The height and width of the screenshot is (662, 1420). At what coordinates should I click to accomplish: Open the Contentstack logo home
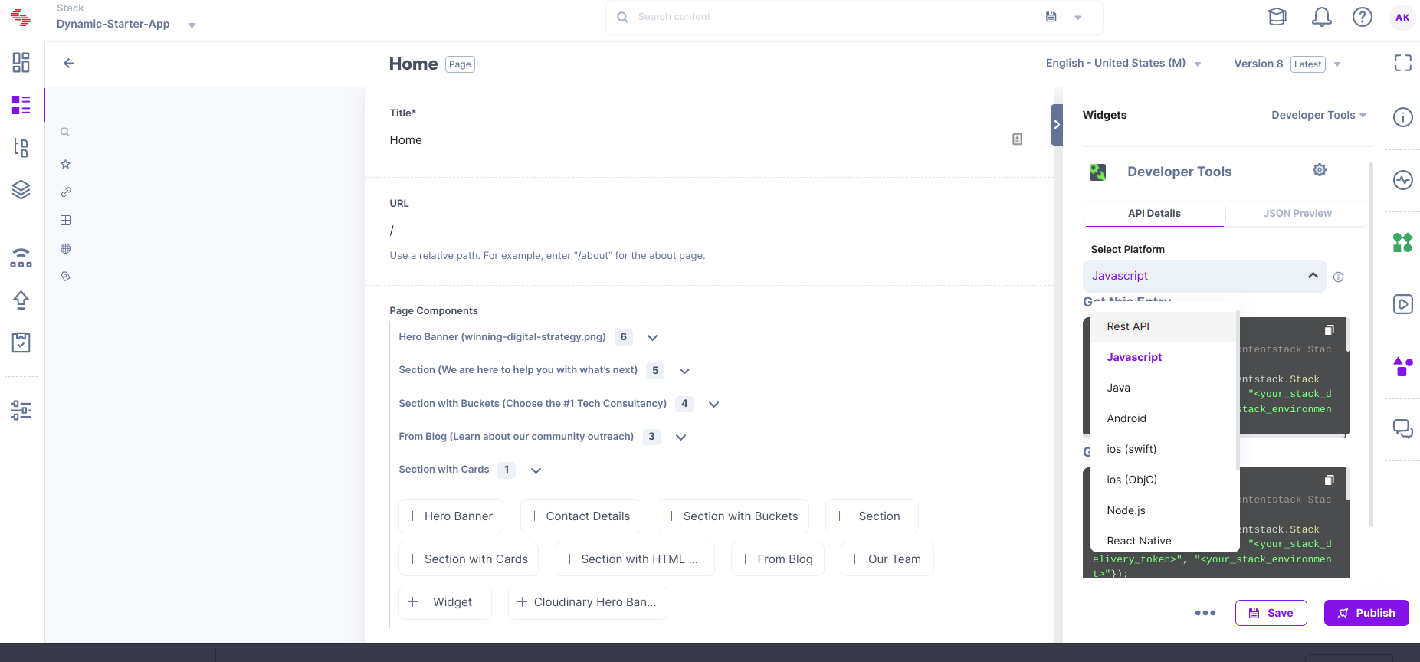(21, 17)
